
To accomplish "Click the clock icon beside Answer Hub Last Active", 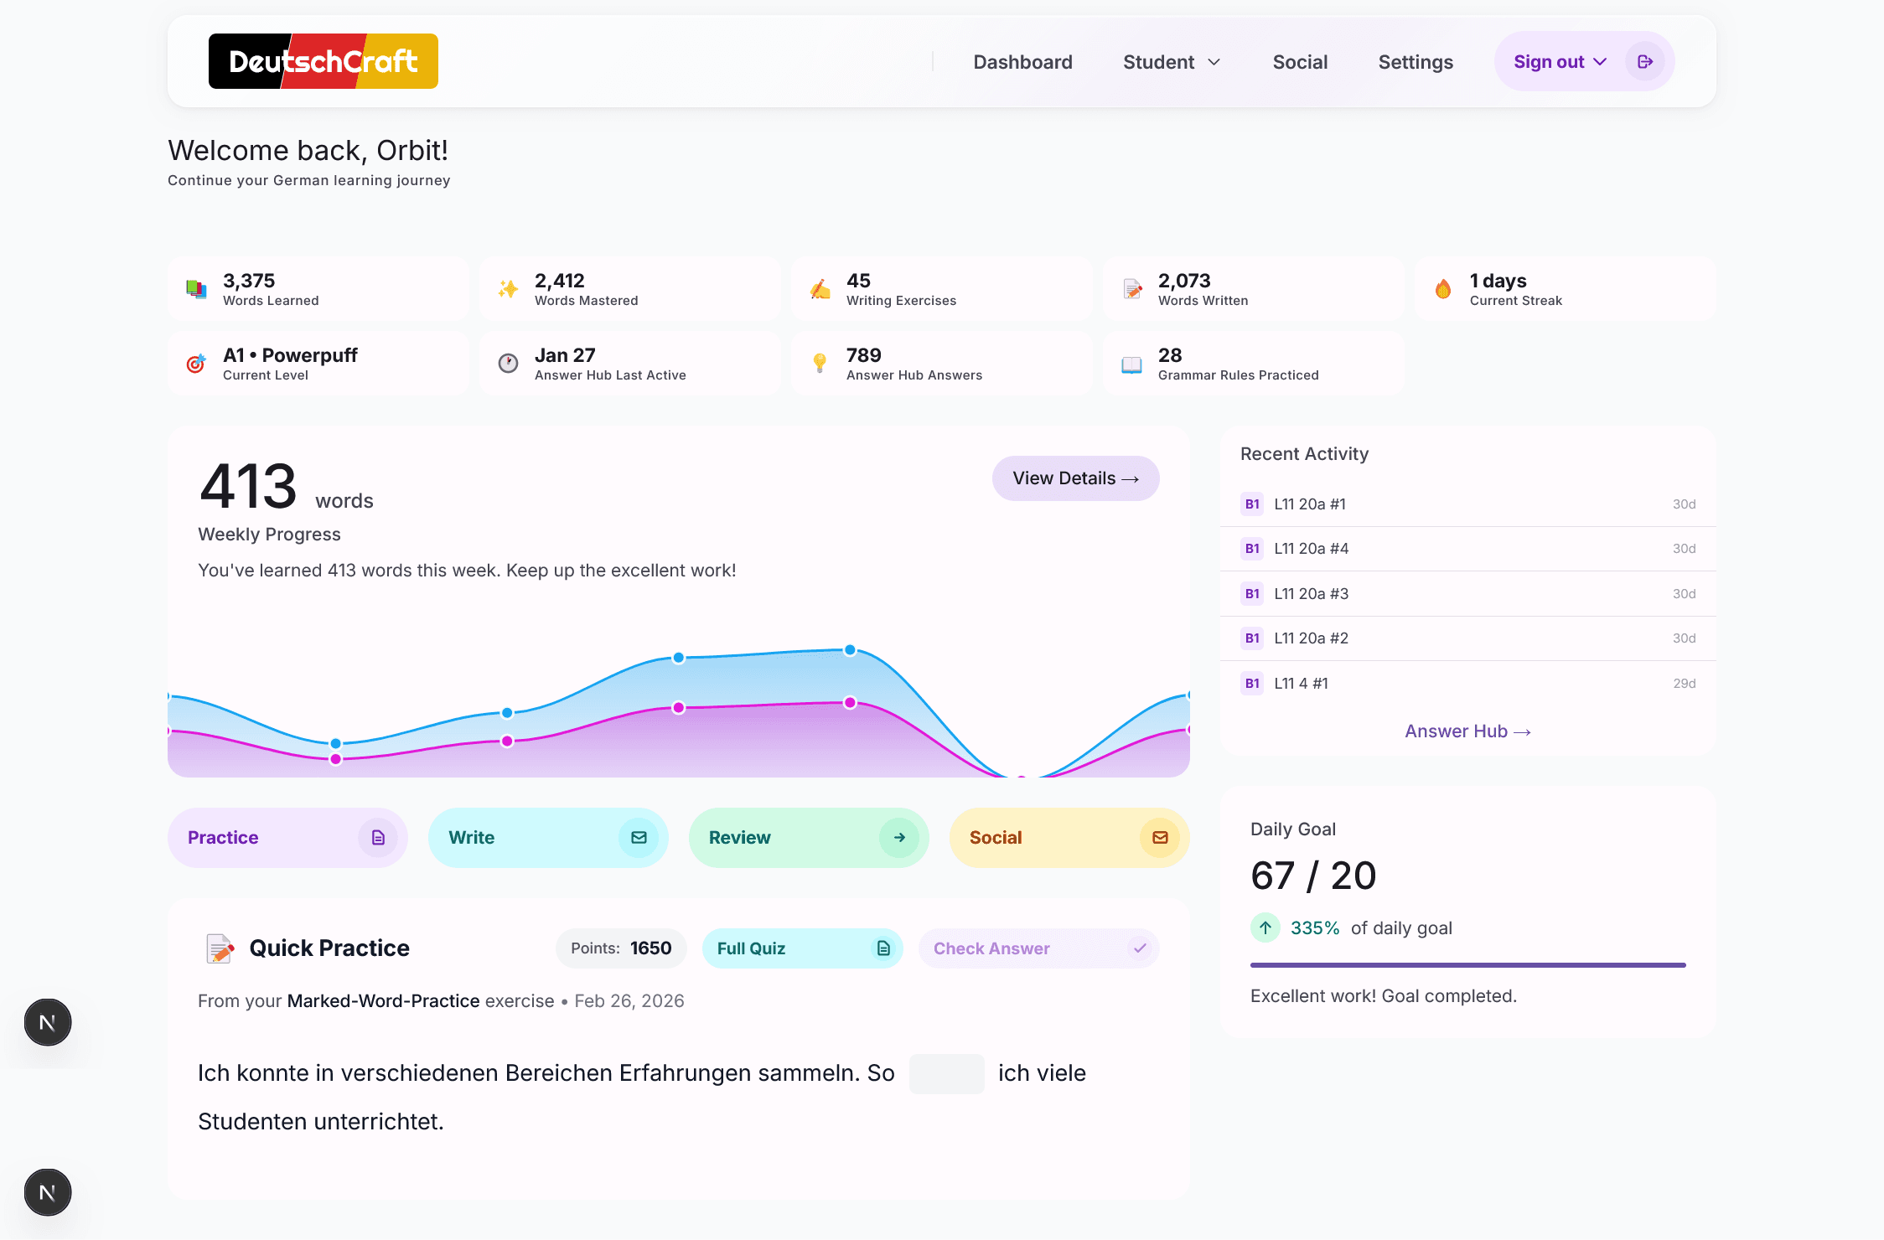I will coord(508,363).
